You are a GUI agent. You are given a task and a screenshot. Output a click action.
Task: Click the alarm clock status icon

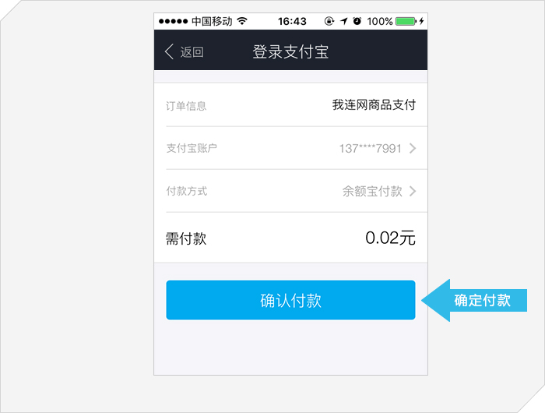click(x=357, y=21)
